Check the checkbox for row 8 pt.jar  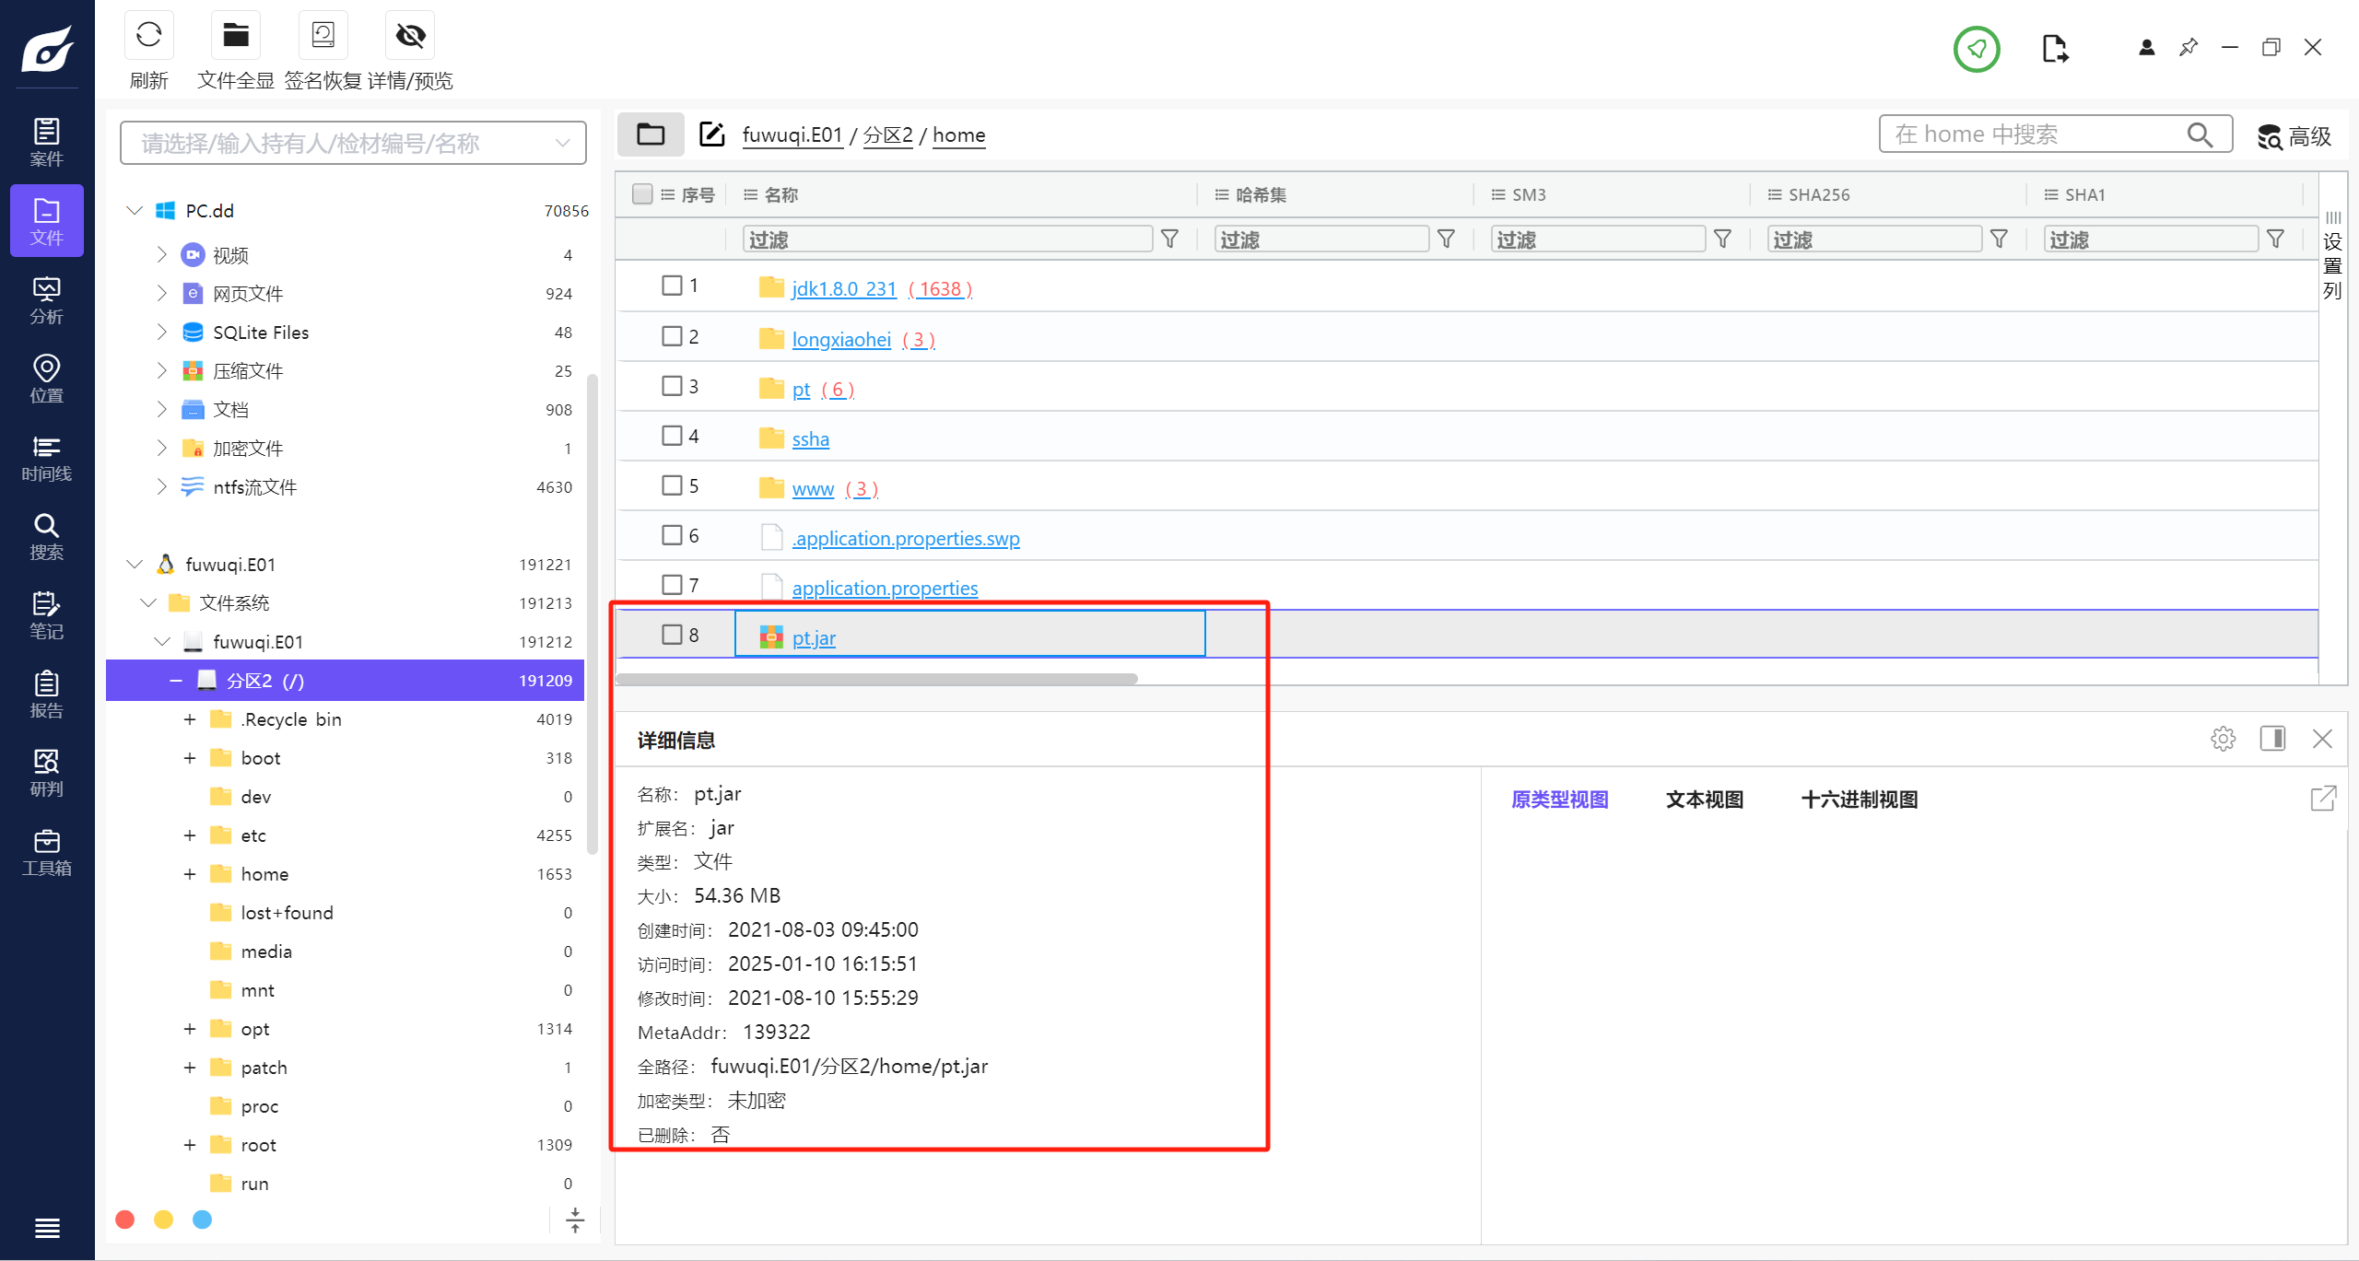coord(672,635)
